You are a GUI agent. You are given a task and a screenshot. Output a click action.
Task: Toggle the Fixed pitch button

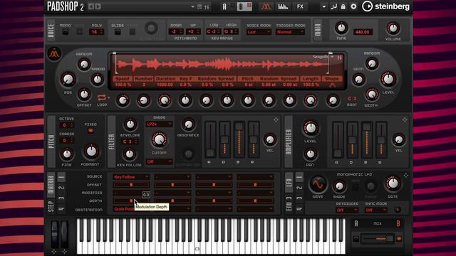(x=90, y=131)
